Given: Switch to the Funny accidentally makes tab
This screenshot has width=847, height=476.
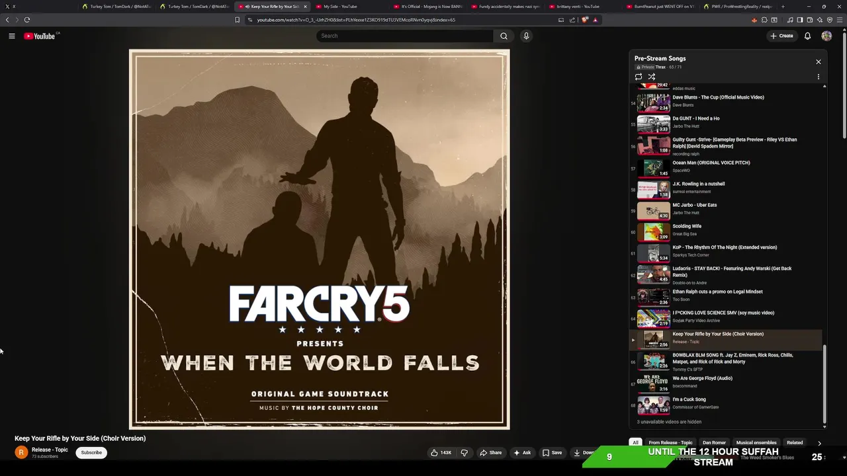Looking at the screenshot, I should [x=506, y=7].
